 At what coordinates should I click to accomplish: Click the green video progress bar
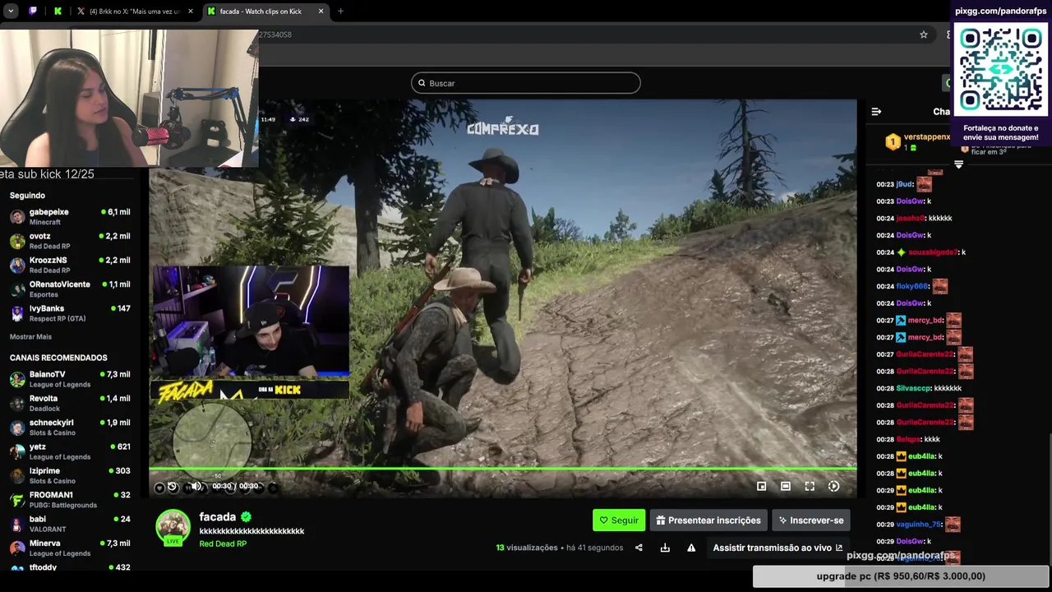click(502, 469)
